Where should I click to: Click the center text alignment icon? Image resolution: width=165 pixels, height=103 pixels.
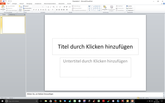pyautogui.click(x=59, y=10)
